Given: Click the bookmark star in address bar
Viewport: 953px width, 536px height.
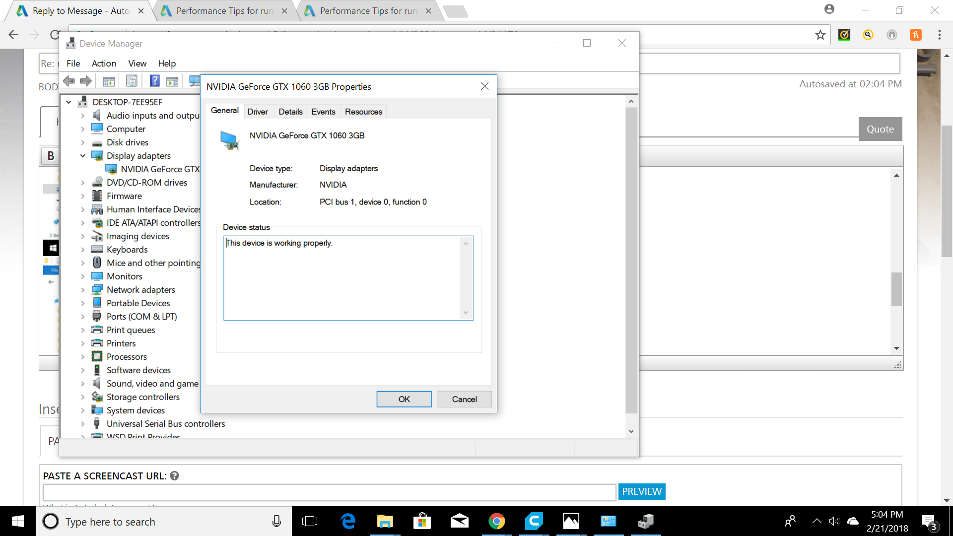Looking at the screenshot, I should point(820,35).
